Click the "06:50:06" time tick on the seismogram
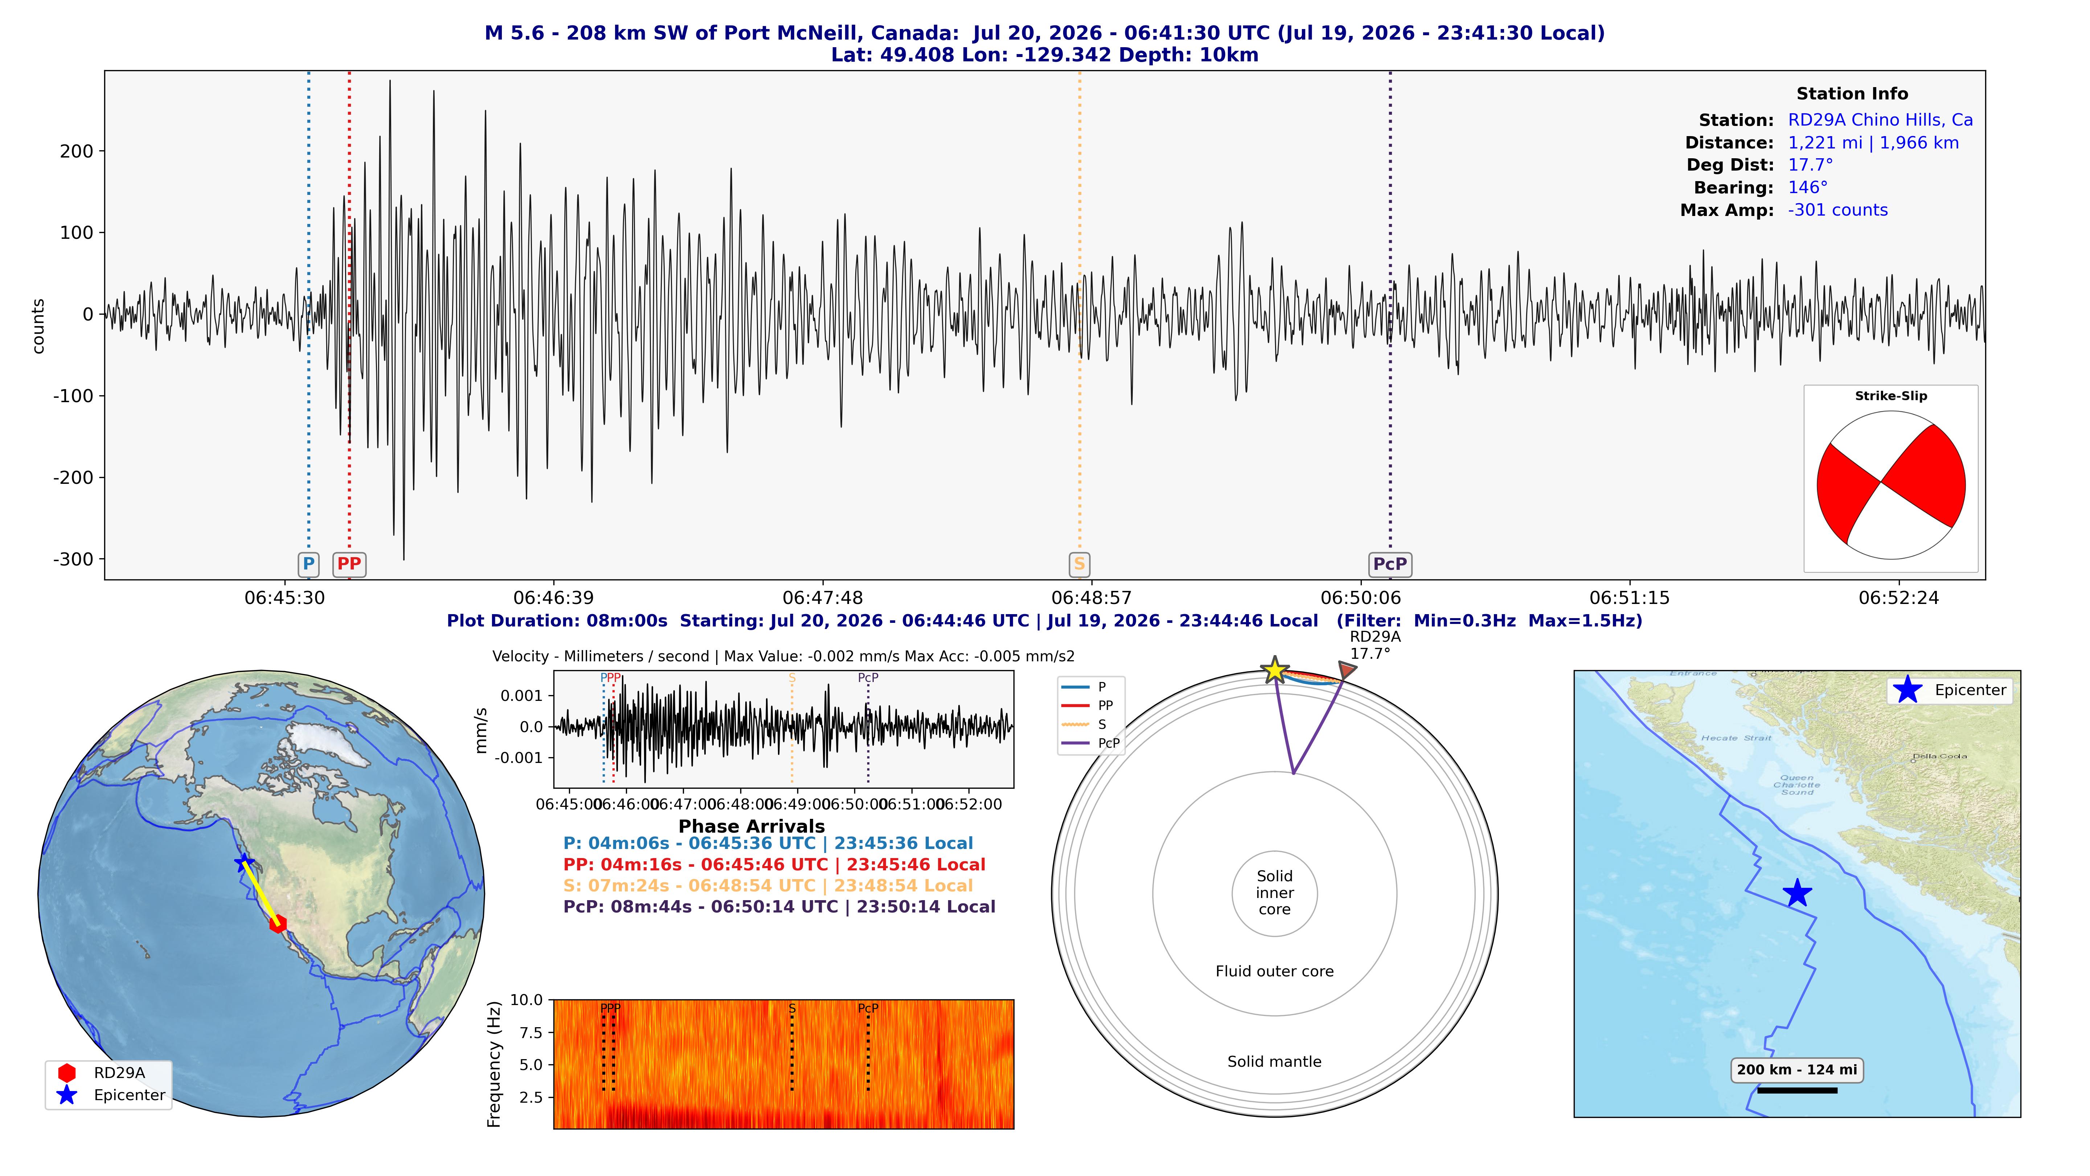2090x1176 pixels. pos(1361,598)
